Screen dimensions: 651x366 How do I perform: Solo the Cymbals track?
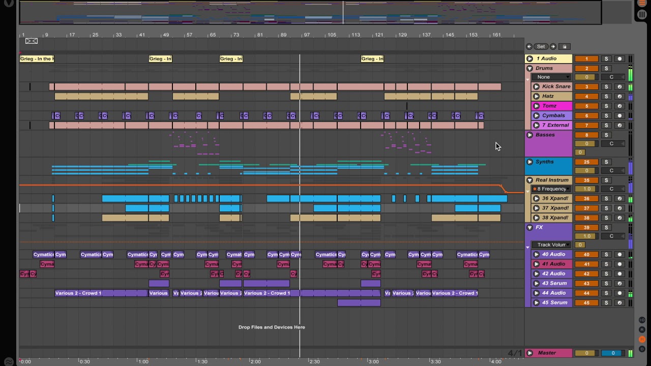(x=606, y=115)
